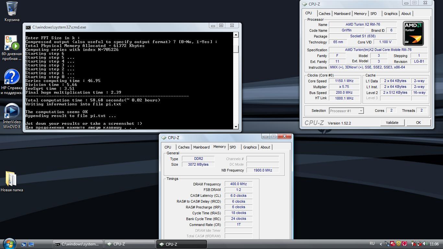Click the memory Size value 3072 MBytes
The width and height of the screenshot is (443, 249).
click(198, 164)
